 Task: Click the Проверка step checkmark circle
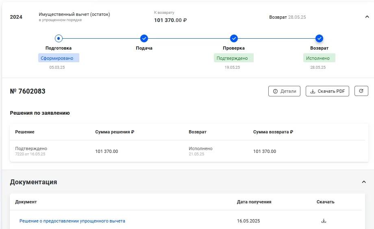pos(234,38)
